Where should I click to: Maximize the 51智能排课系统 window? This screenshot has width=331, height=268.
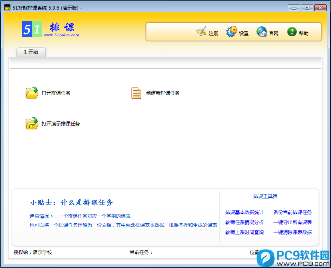(x=307, y=8)
